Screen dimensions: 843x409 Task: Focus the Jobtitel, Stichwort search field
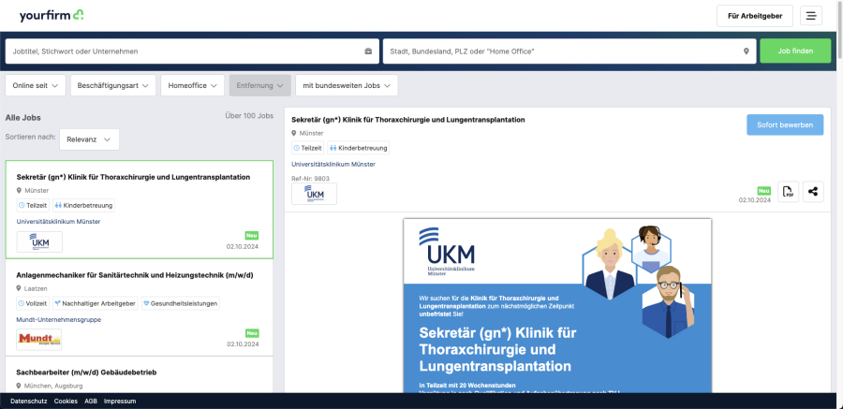pos(183,51)
